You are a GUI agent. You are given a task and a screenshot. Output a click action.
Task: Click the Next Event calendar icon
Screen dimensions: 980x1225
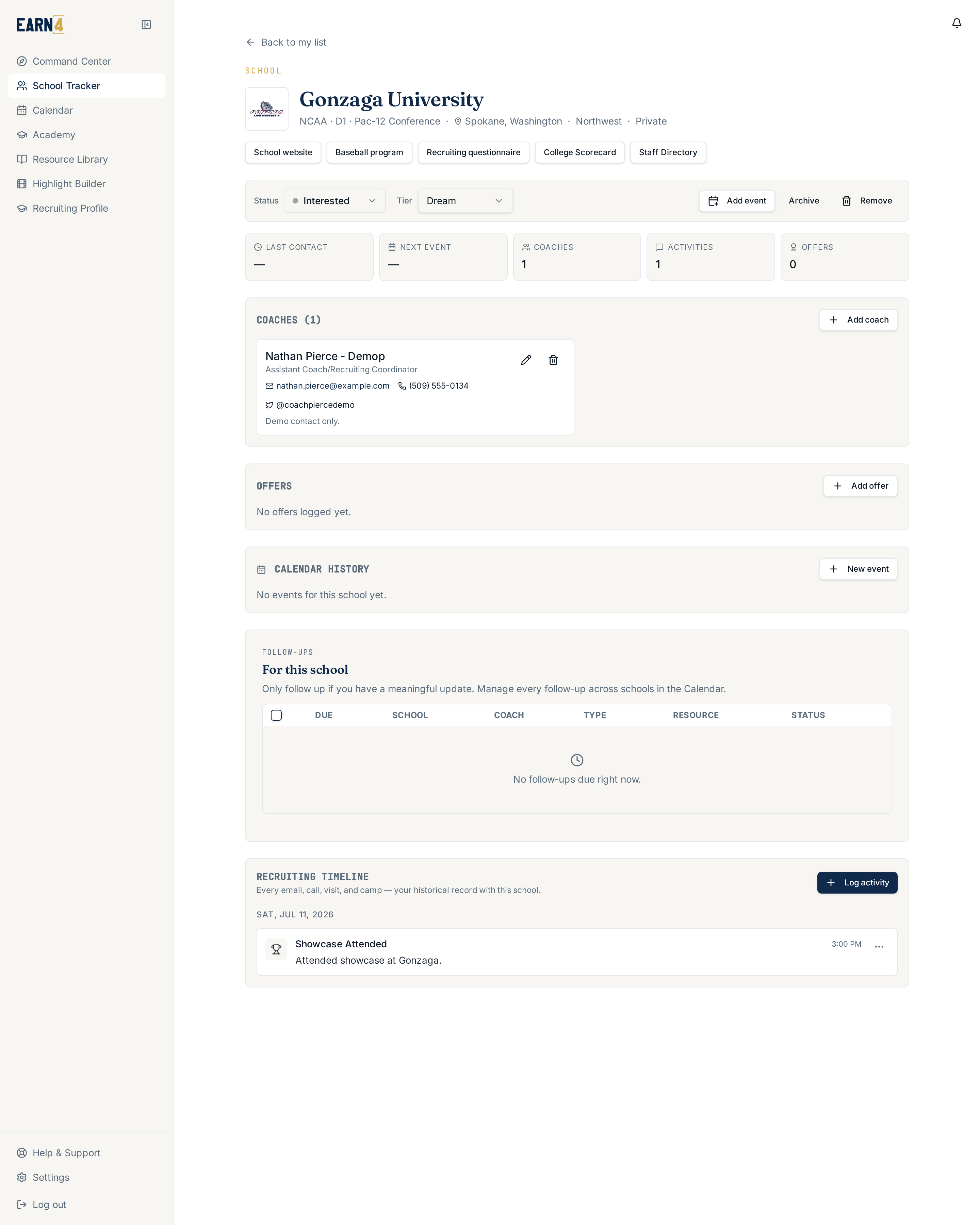pos(392,247)
